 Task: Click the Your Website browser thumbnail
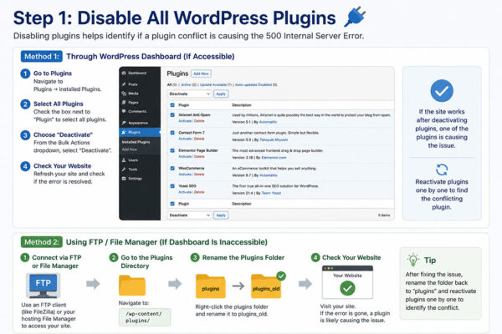click(x=347, y=282)
